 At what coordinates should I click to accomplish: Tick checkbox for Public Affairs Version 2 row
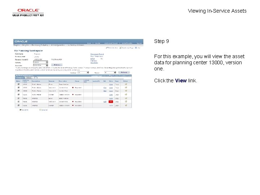coord(18,91)
